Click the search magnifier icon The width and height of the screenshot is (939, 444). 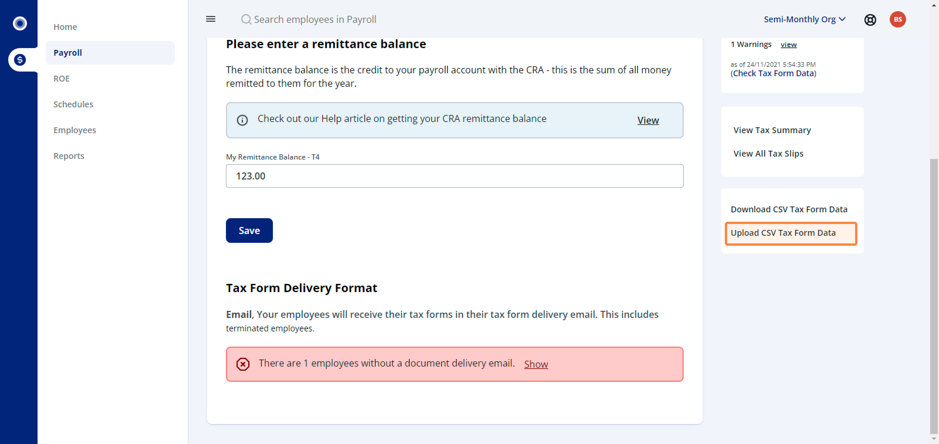[x=246, y=19]
